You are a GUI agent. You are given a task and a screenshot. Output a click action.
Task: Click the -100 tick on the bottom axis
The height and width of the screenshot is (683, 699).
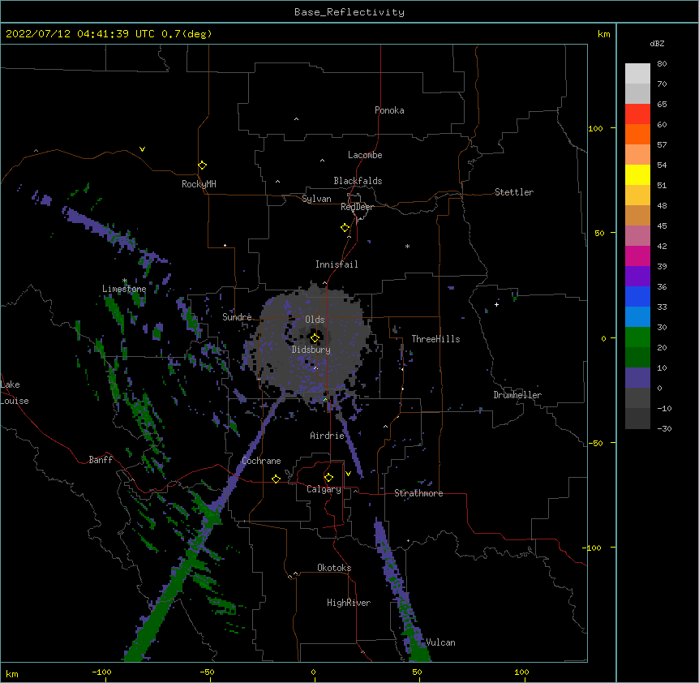pyautogui.click(x=101, y=672)
